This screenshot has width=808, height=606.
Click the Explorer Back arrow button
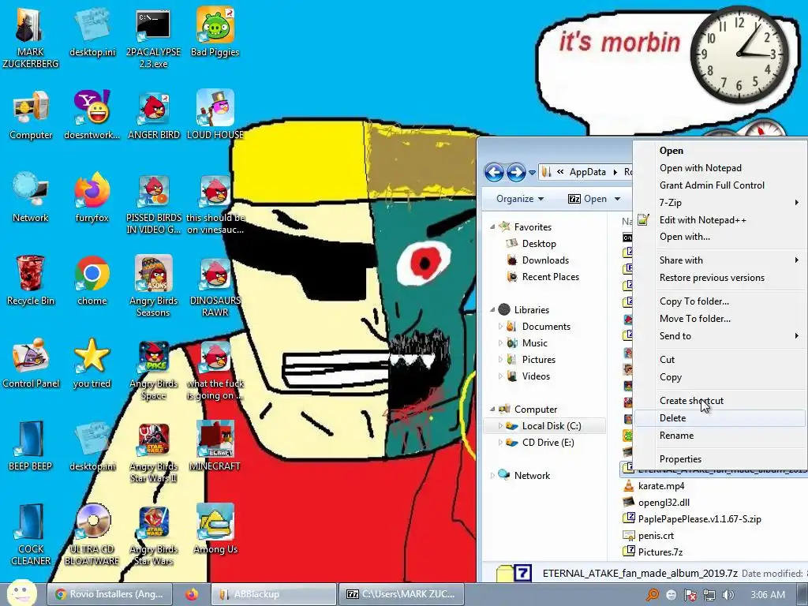pos(494,172)
